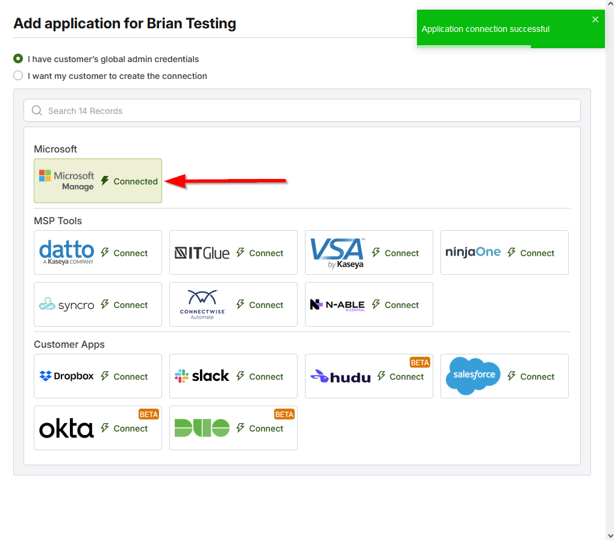This screenshot has width=614, height=540.
Task: Click the NinjaOne logo
Action: [x=473, y=253]
